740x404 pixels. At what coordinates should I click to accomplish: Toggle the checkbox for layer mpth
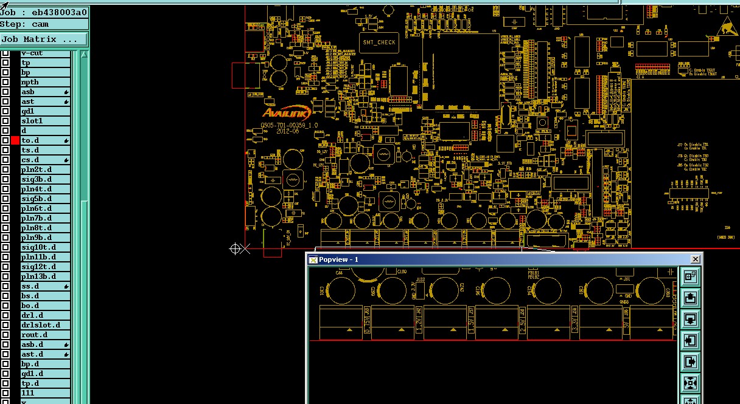[x=5, y=82]
